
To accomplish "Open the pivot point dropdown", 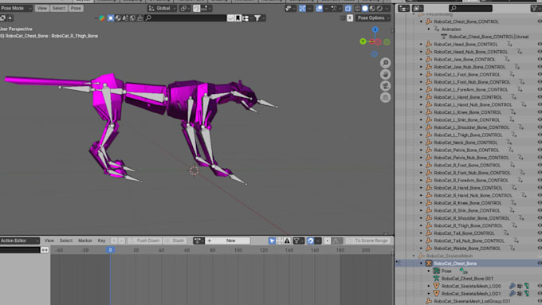I will pyautogui.click(x=186, y=8).
